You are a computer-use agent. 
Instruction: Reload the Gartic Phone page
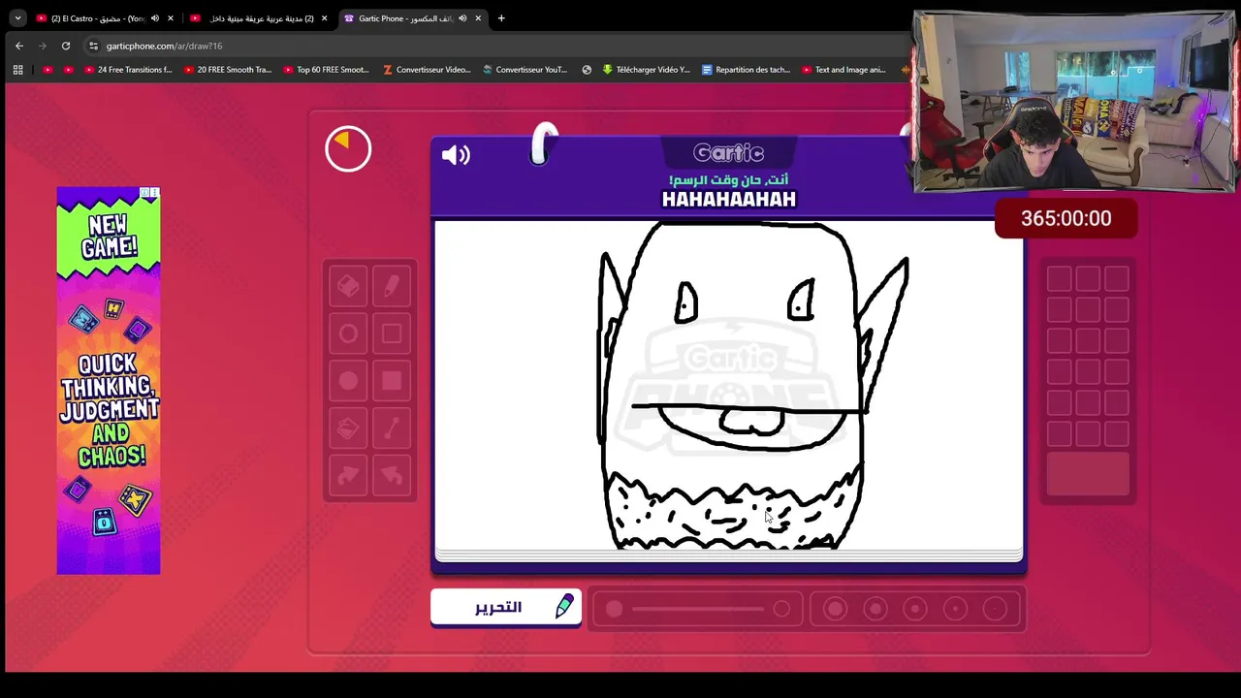pos(66,46)
